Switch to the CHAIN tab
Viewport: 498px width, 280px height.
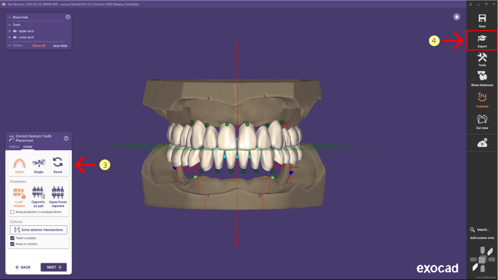[27, 147]
